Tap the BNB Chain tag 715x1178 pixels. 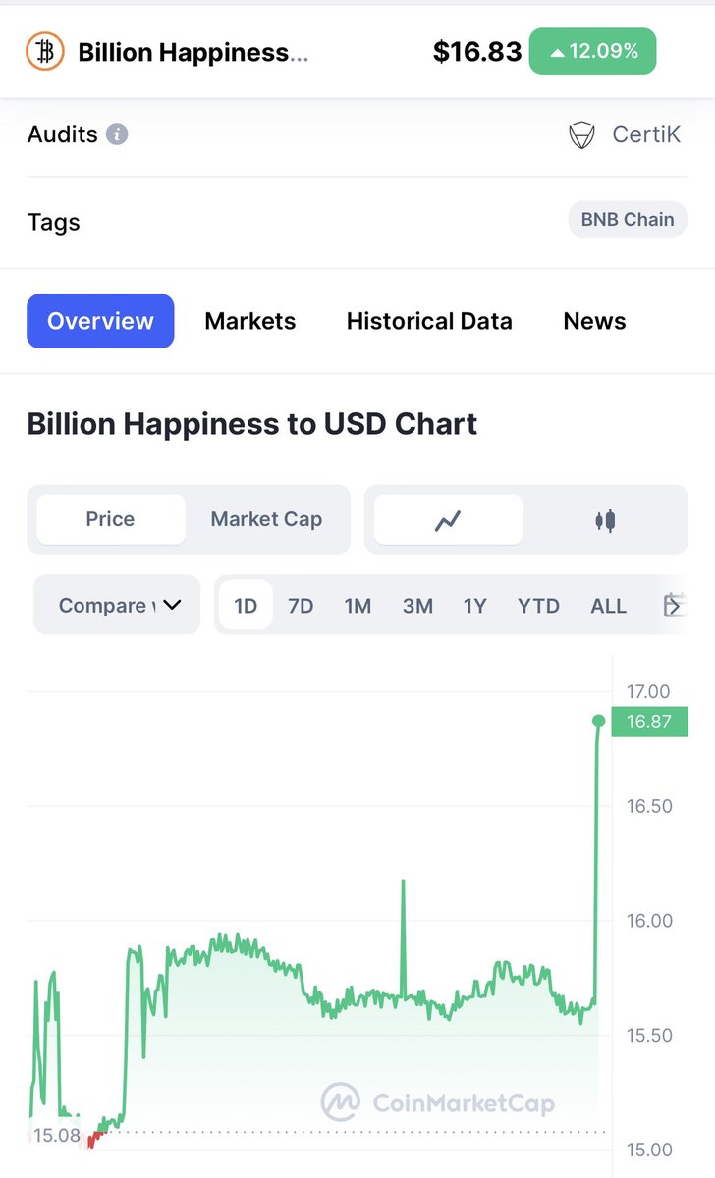628,220
